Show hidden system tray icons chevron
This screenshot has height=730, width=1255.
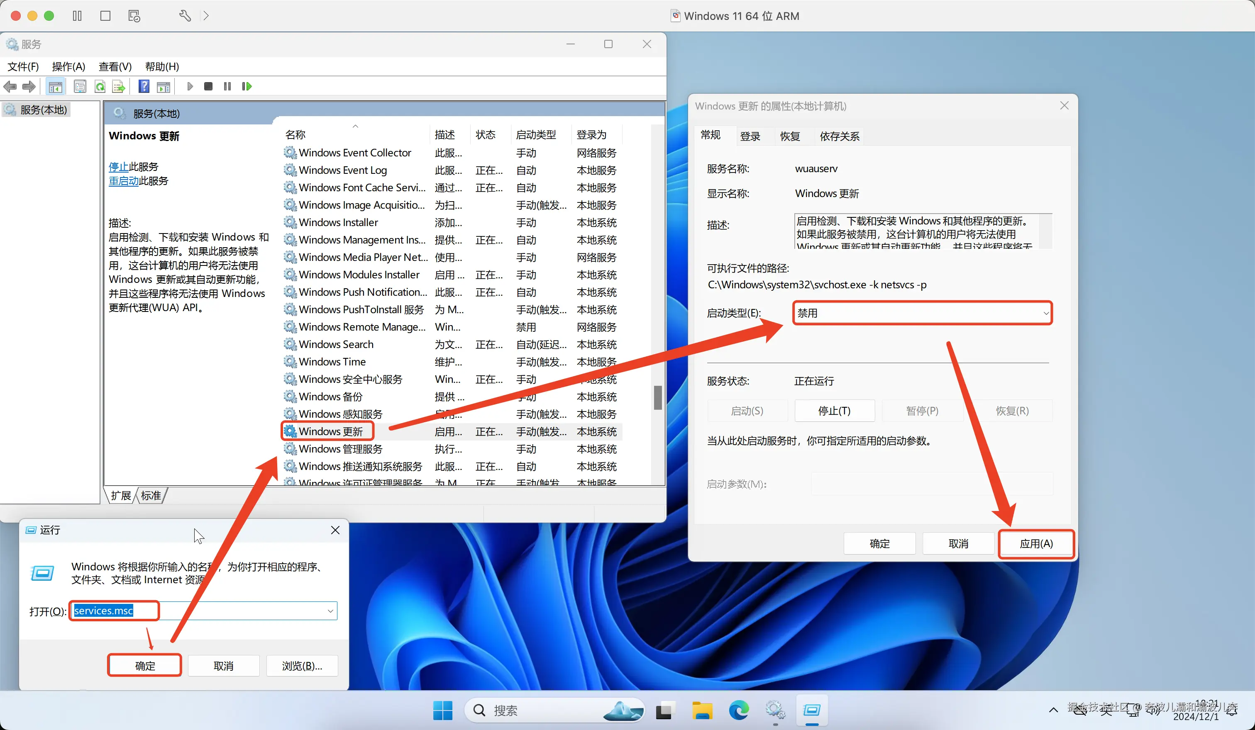[x=1053, y=710]
